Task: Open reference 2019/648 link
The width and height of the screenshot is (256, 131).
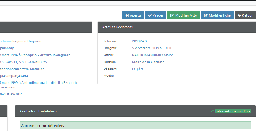Action: click(139, 41)
